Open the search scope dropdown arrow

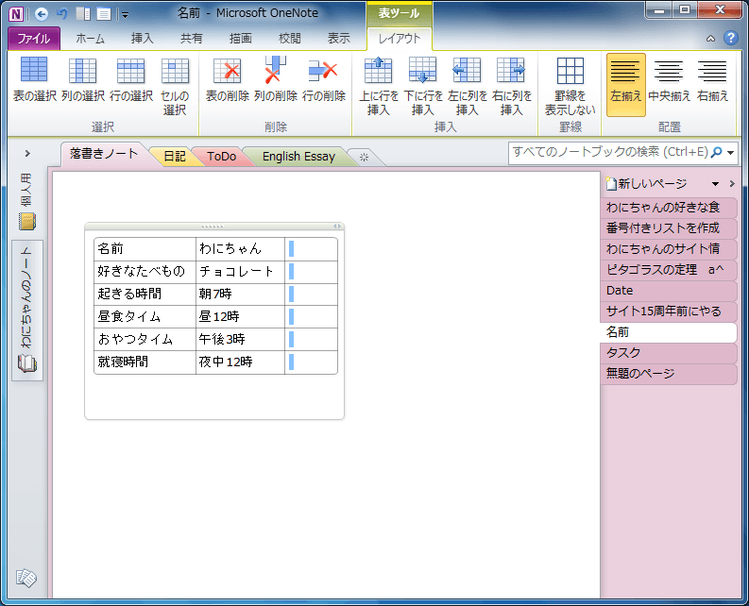coord(730,153)
